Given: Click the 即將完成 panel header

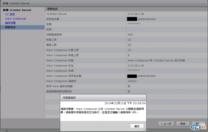Looking at the screenshot, I should (53, 9).
